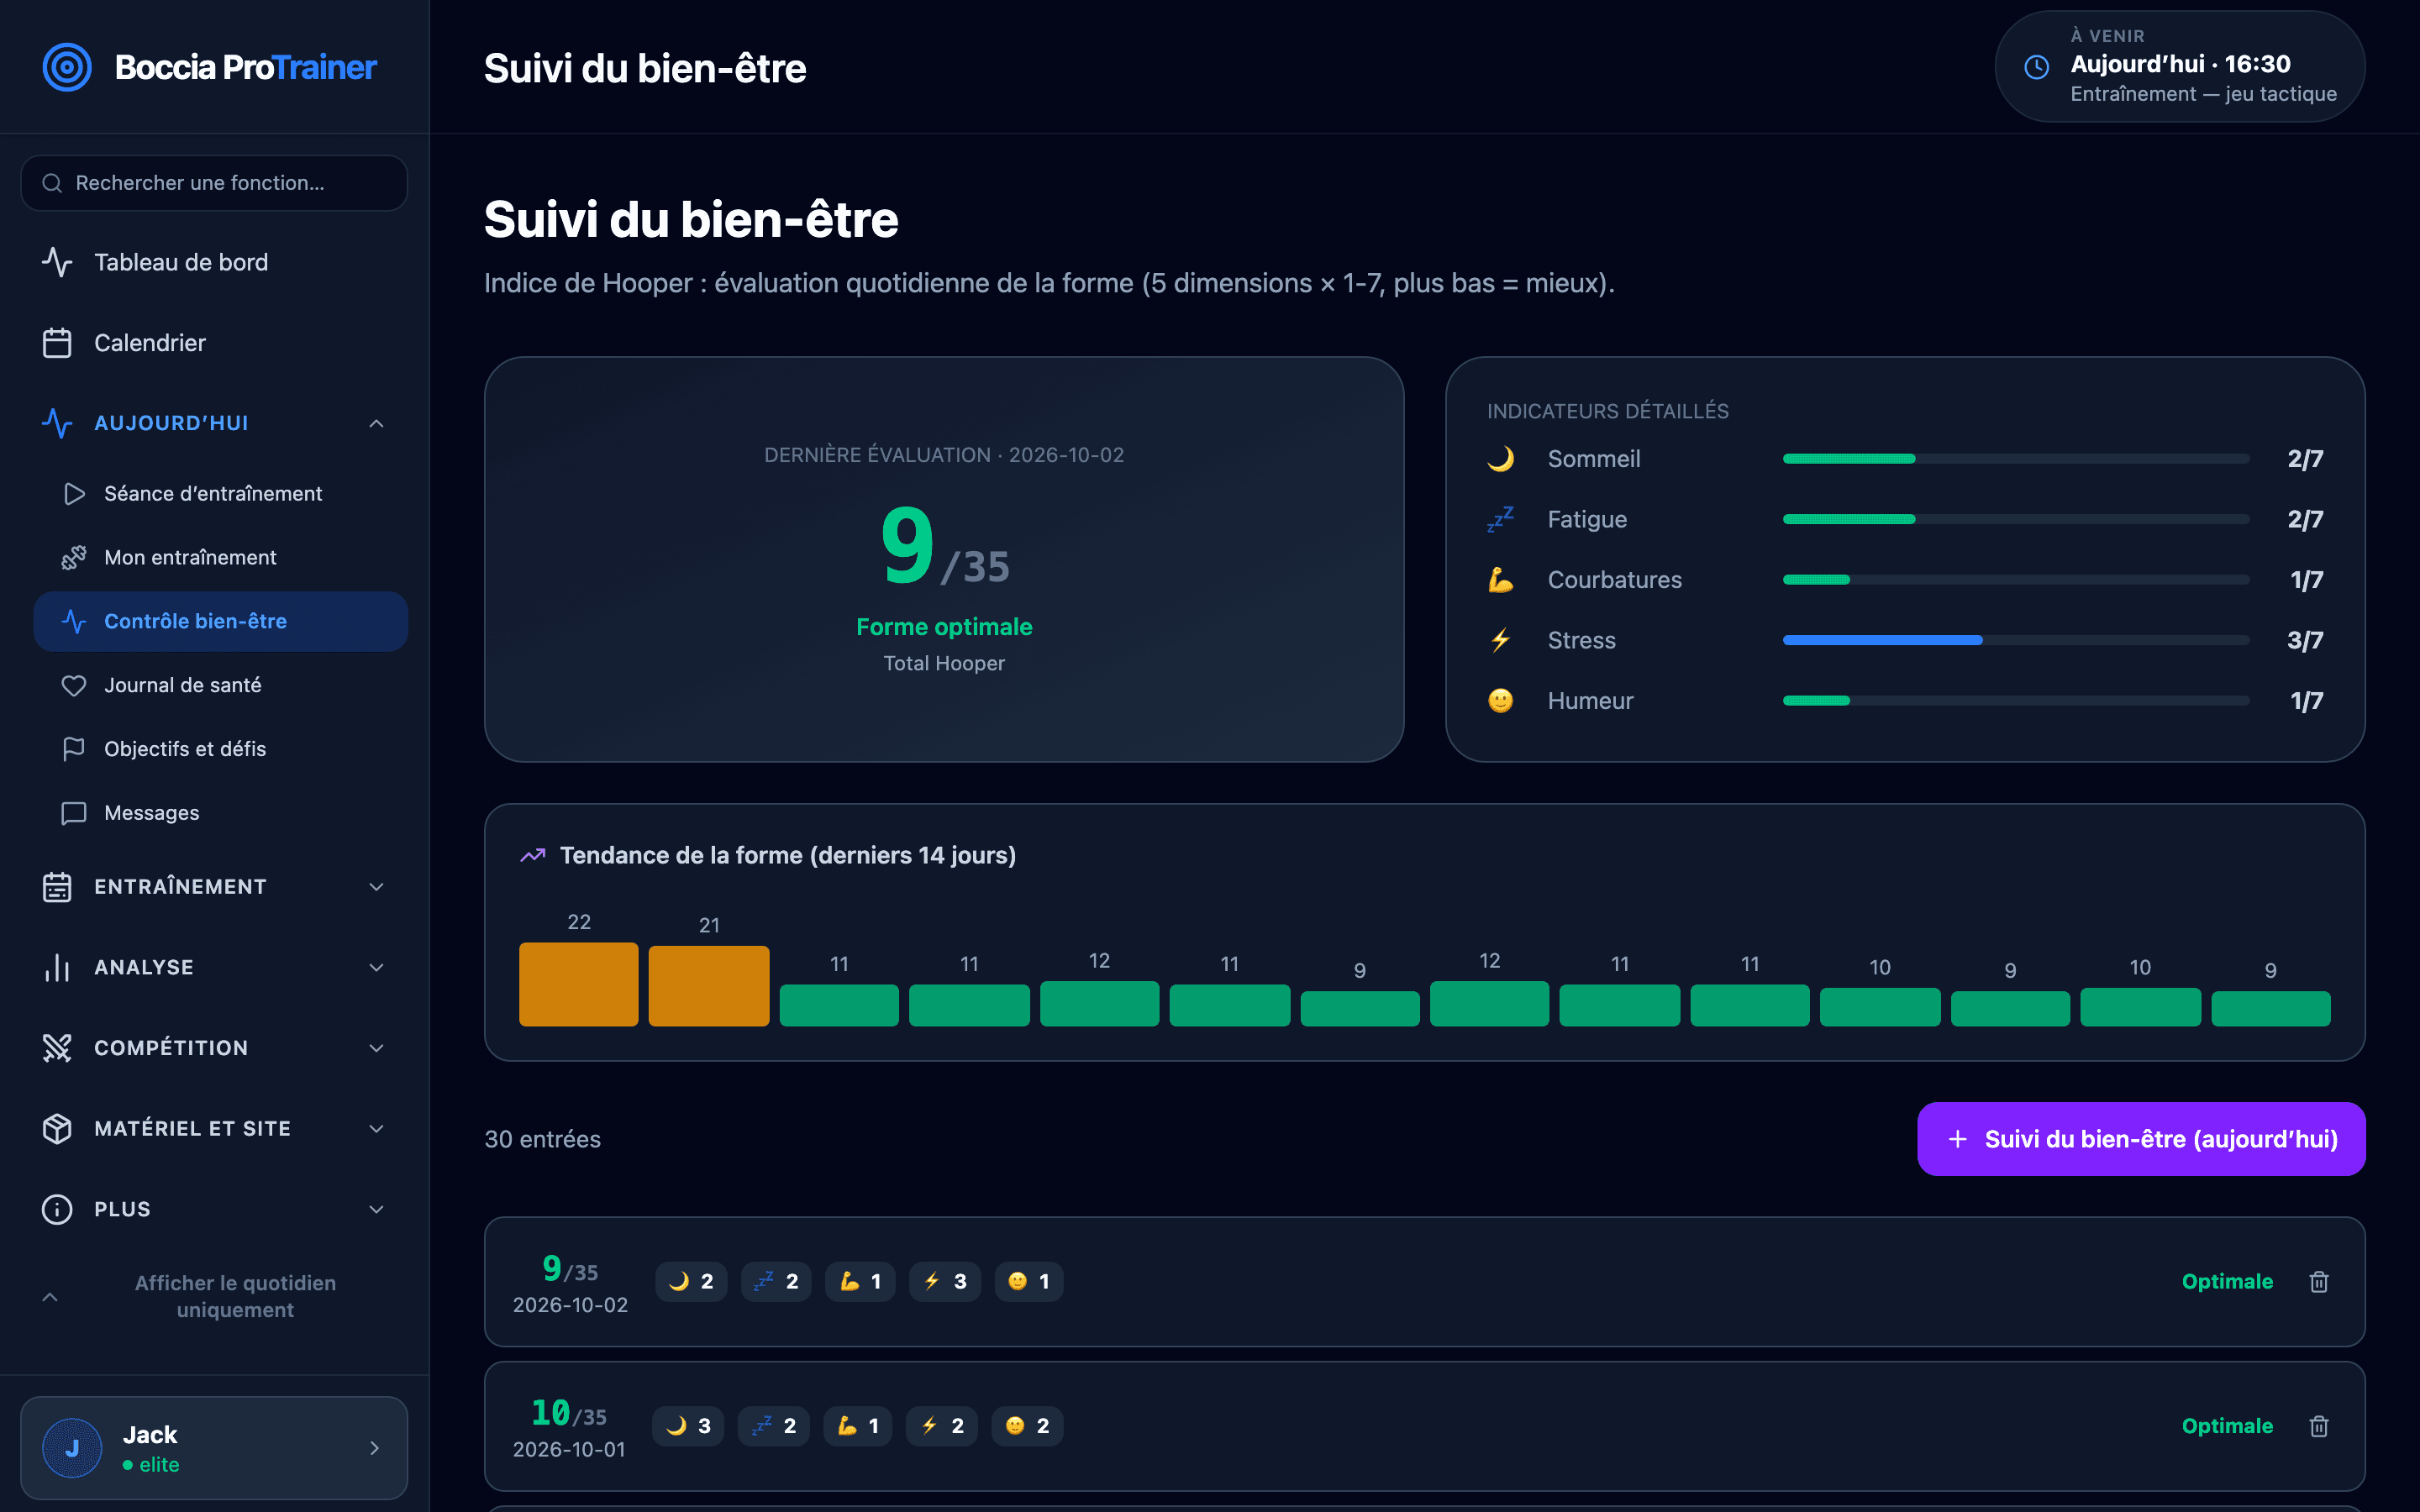Open Journal de santé menu item
2420x1512 pixels.
click(x=220, y=685)
